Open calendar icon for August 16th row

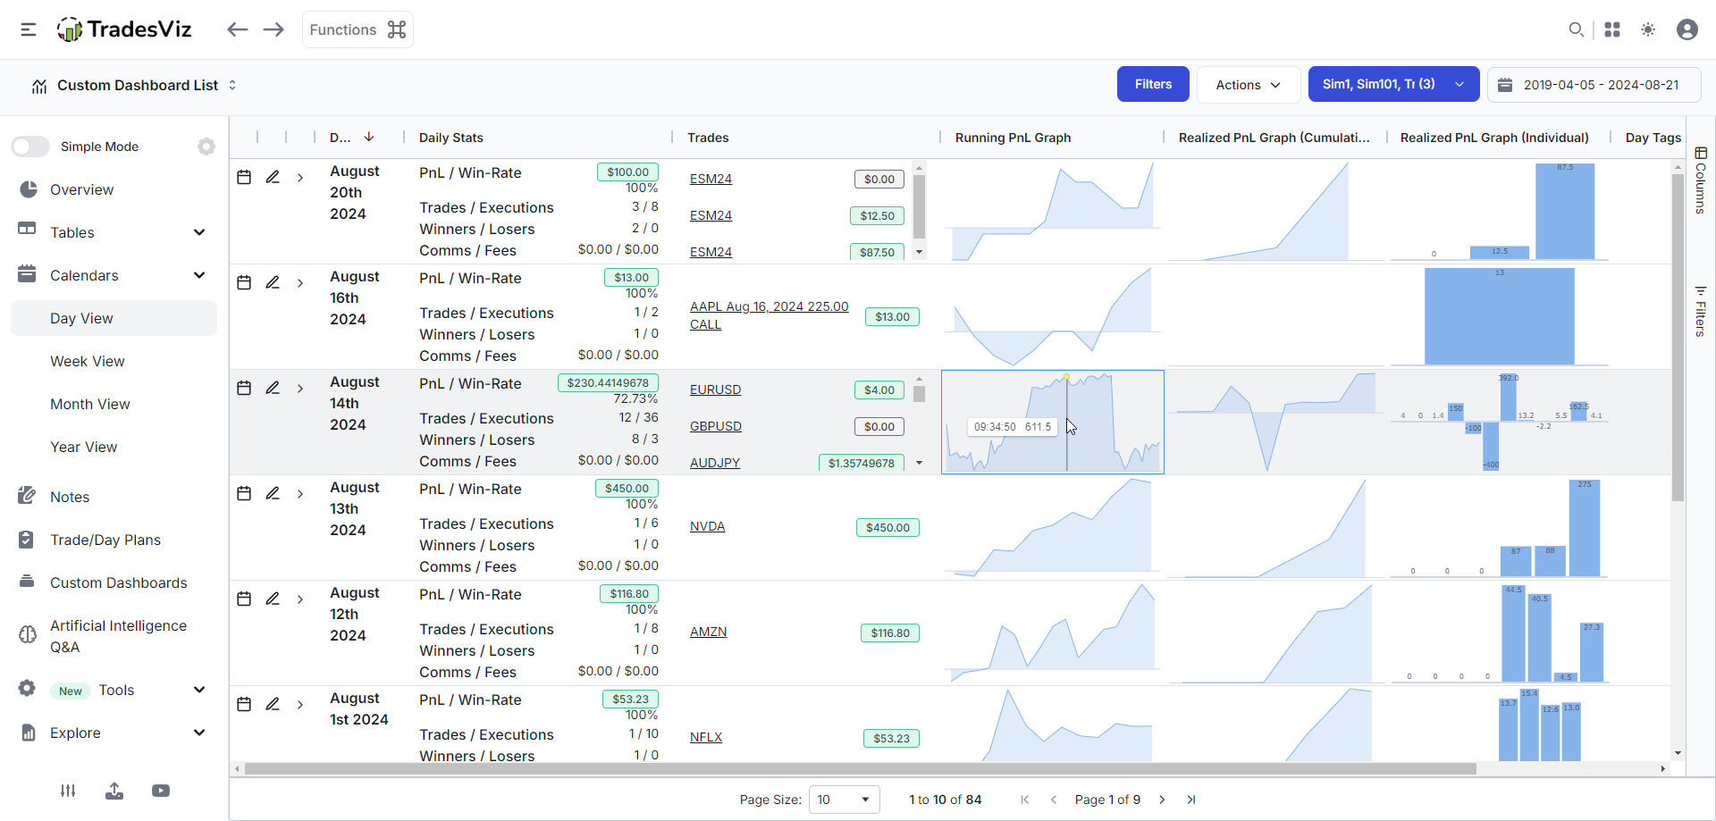point(244,282)
